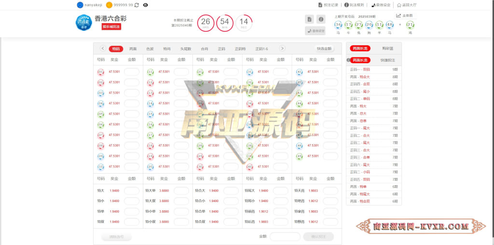
Task: Open 玩法规则 game rules link
Action: pos(354,5)
